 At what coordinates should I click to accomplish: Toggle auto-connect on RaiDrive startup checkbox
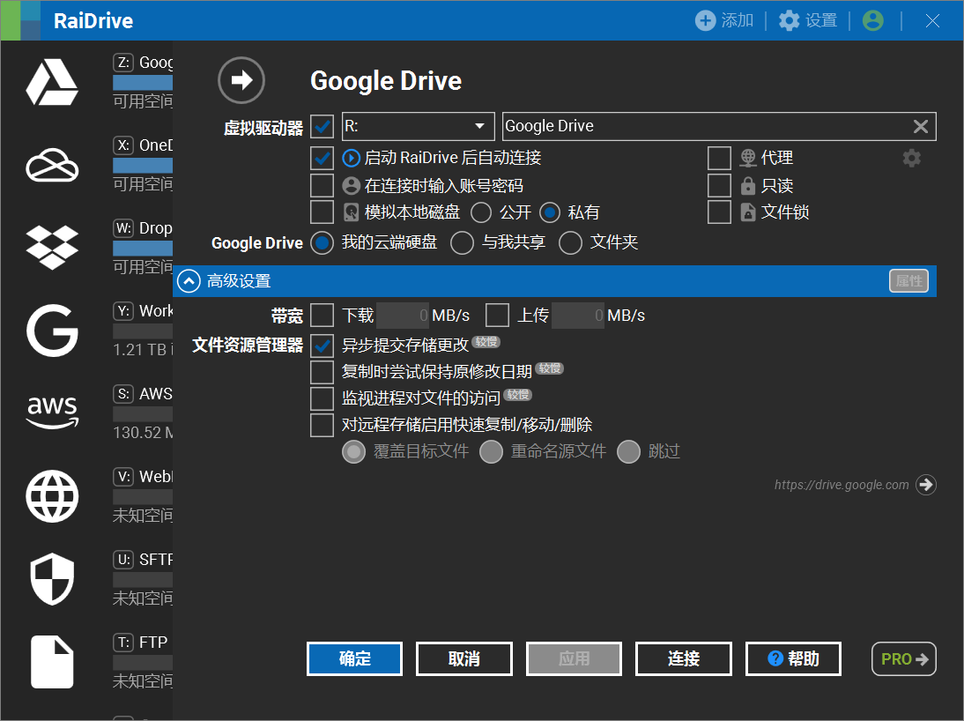(x=322, y=158)
